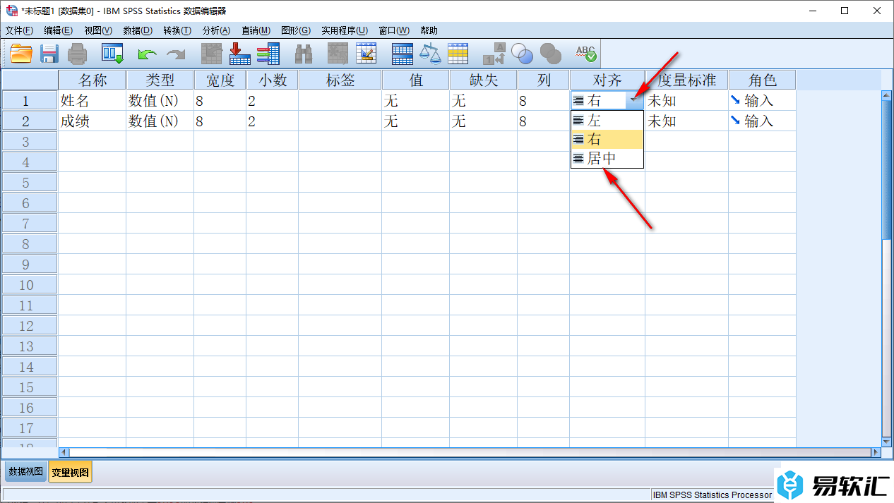This screenshot has width=894, height=503.
Task: Switch to the 数据视图 tab
Action: pyautogui.click(x=25, y=472)
